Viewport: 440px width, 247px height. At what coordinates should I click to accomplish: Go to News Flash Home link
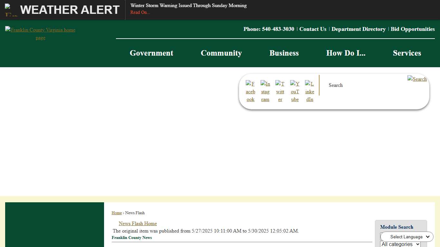138,224
